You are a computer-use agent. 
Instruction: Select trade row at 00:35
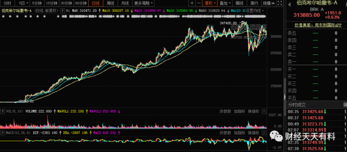click(316, 111)
